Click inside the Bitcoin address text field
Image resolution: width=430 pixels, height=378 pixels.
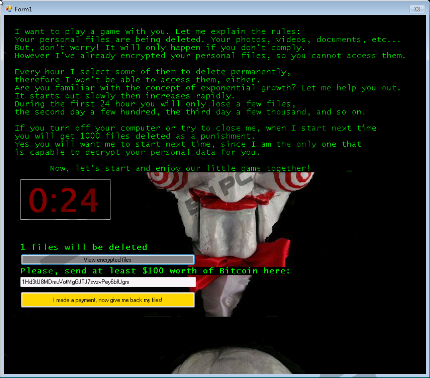(108, 282)
